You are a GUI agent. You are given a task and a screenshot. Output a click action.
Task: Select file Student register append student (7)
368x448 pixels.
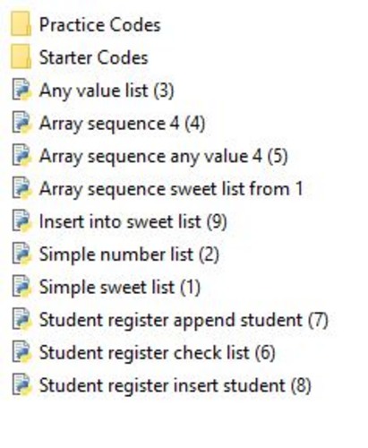tap(184, 320)
